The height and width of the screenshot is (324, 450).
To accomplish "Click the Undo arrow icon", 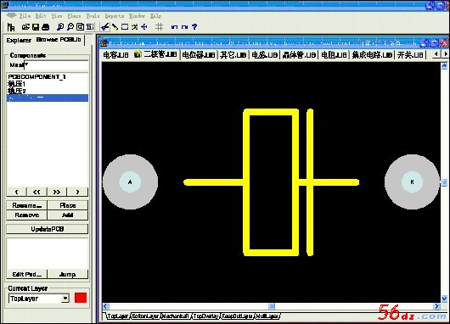I will [x=174, y=27].
